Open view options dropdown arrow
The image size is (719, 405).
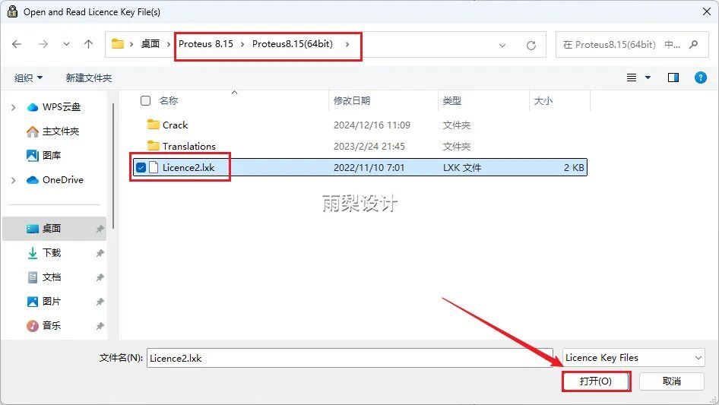(648, 78)
